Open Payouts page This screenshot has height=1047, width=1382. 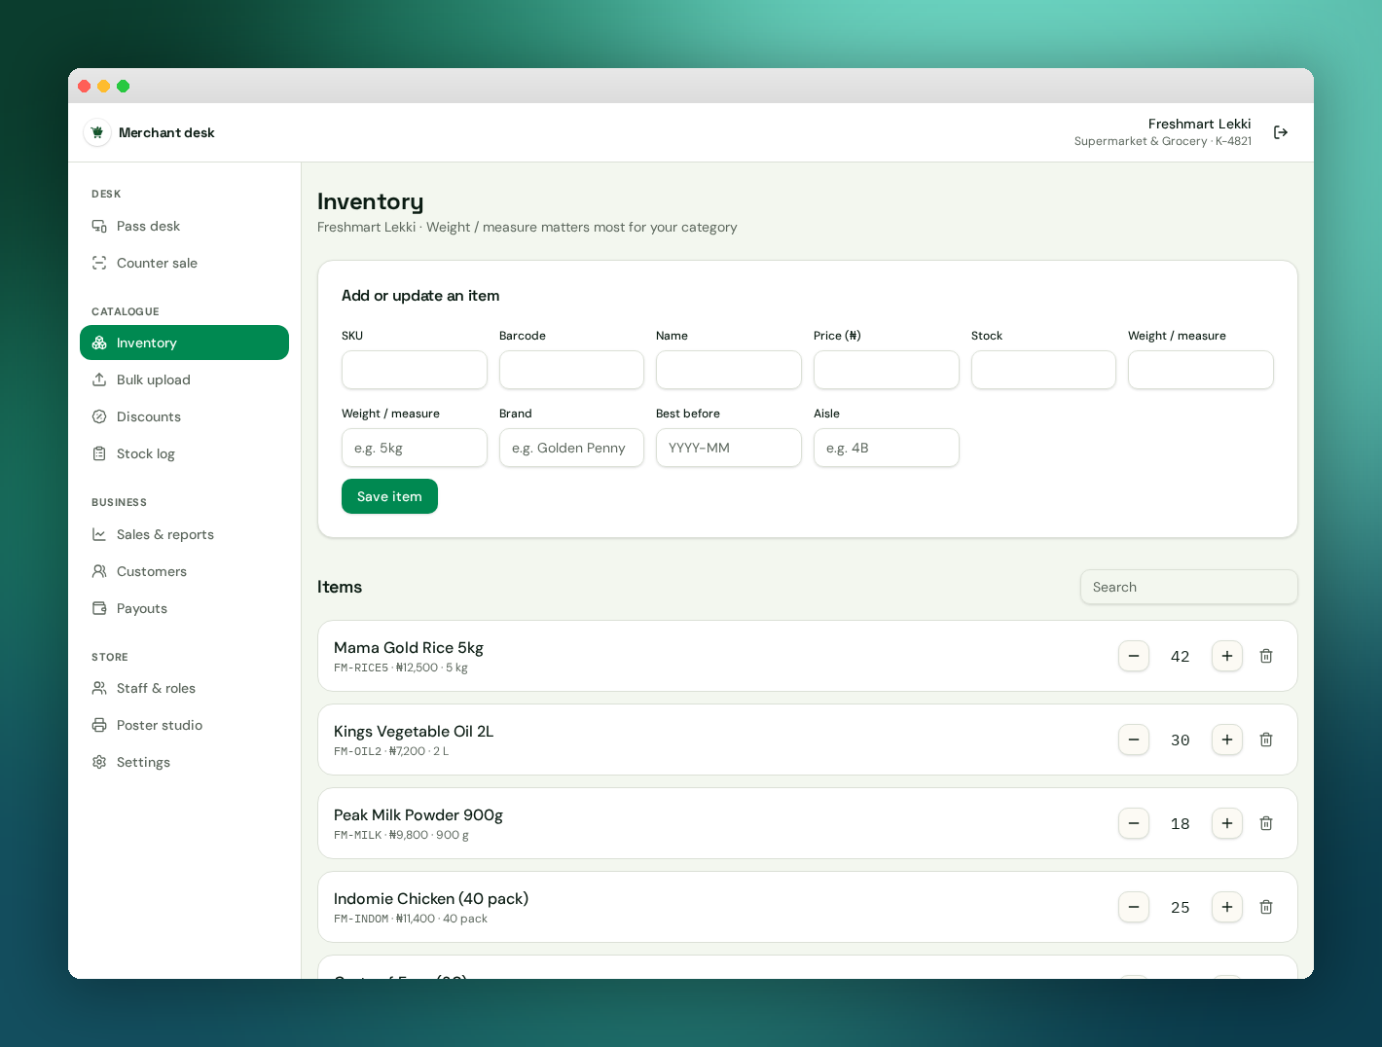point(184,608)
